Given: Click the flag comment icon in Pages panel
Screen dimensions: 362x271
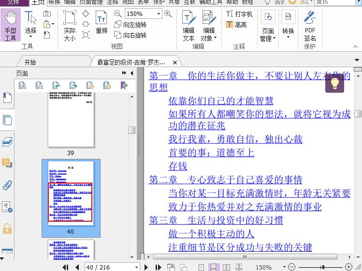Looking at the screenshot, I should [x=124, y=86].
